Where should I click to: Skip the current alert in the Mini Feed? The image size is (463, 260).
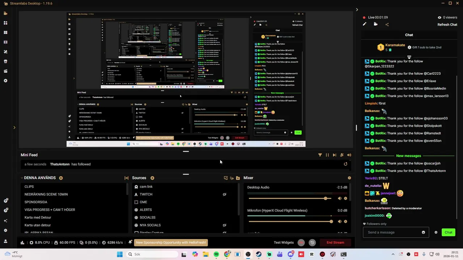(x=335, y=155)
